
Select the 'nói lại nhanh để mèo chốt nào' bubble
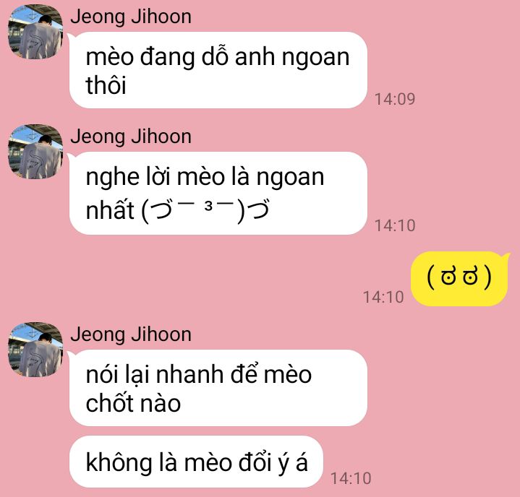[x=218, y=388]
